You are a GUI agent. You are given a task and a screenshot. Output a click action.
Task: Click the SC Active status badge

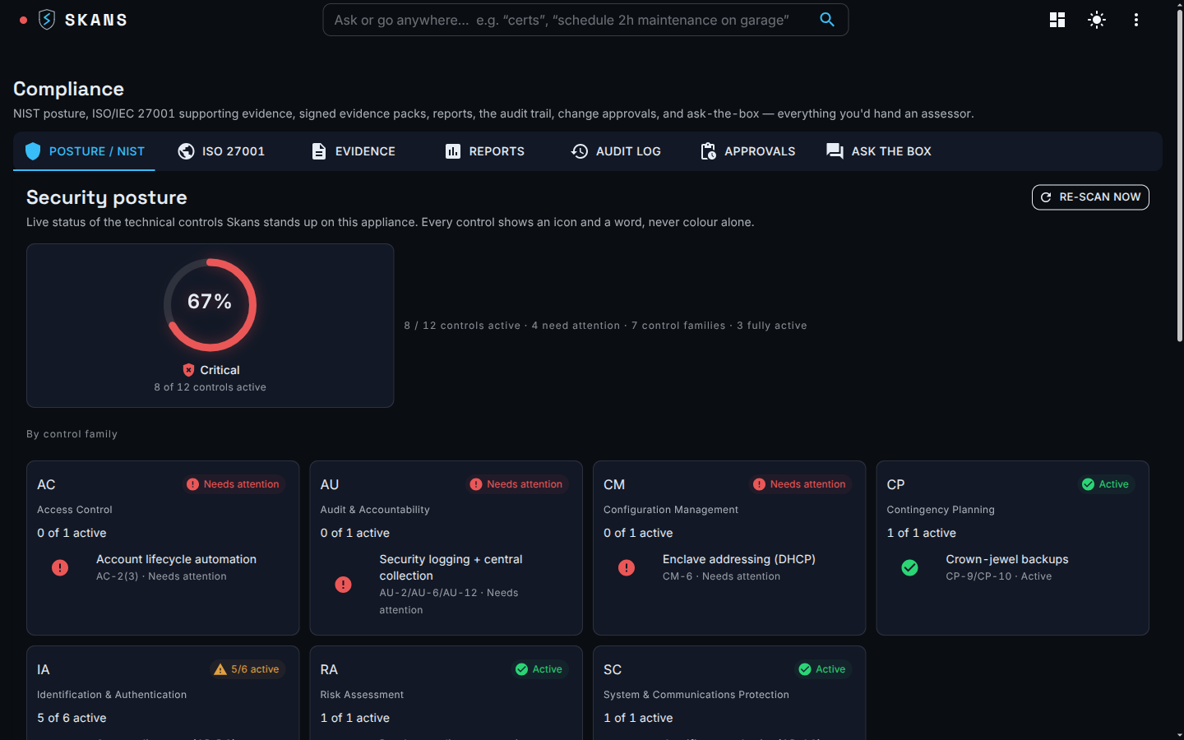tap(822, 669)
